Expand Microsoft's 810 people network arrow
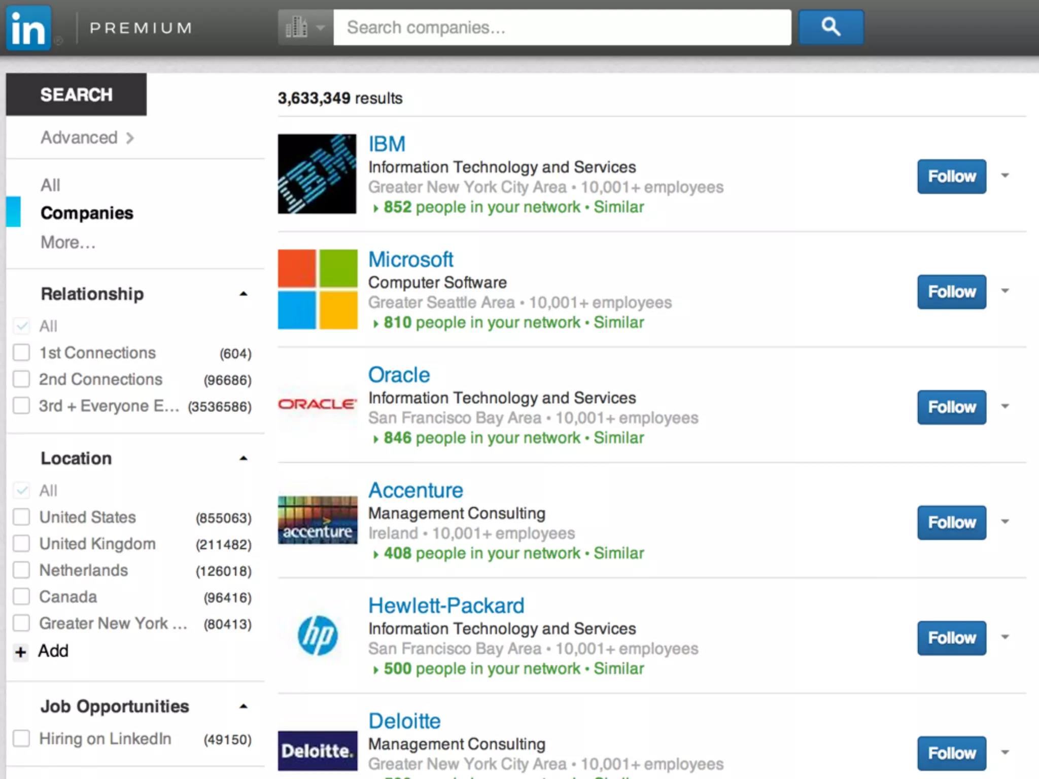Viewport: 1039px width, 779px height. (x=375, y=324)
